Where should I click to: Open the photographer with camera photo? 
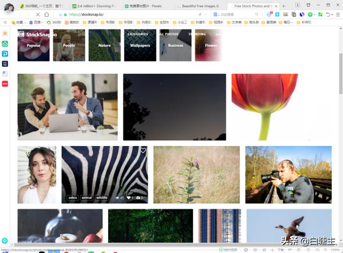point(288,174)
